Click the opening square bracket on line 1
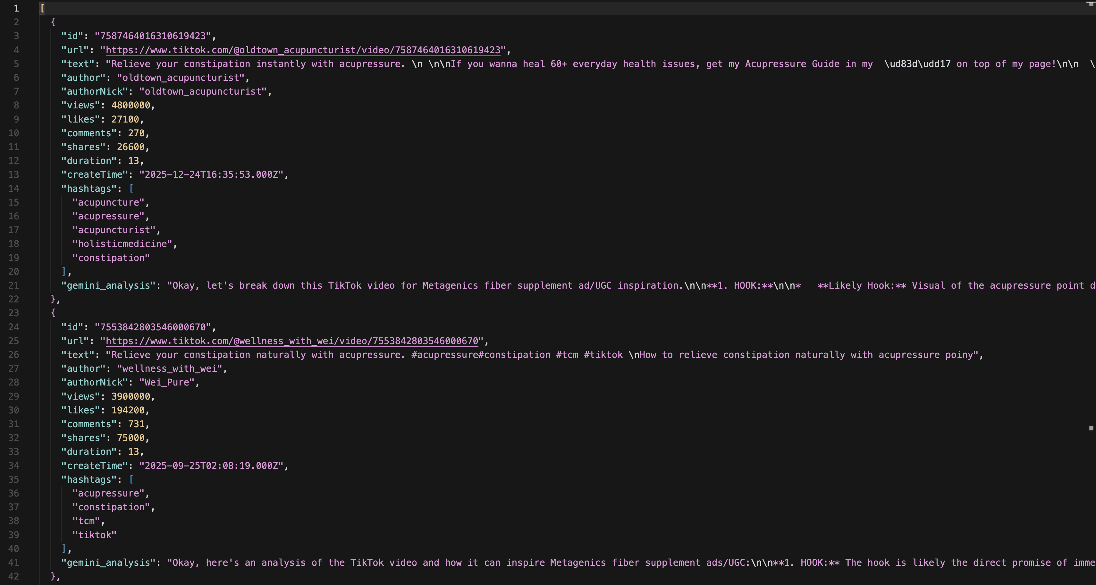Viewport: 1096px width, 585px height. pos(43,8)
